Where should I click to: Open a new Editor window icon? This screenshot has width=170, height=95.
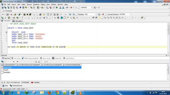pyautogui.click(x=2, y=8)
